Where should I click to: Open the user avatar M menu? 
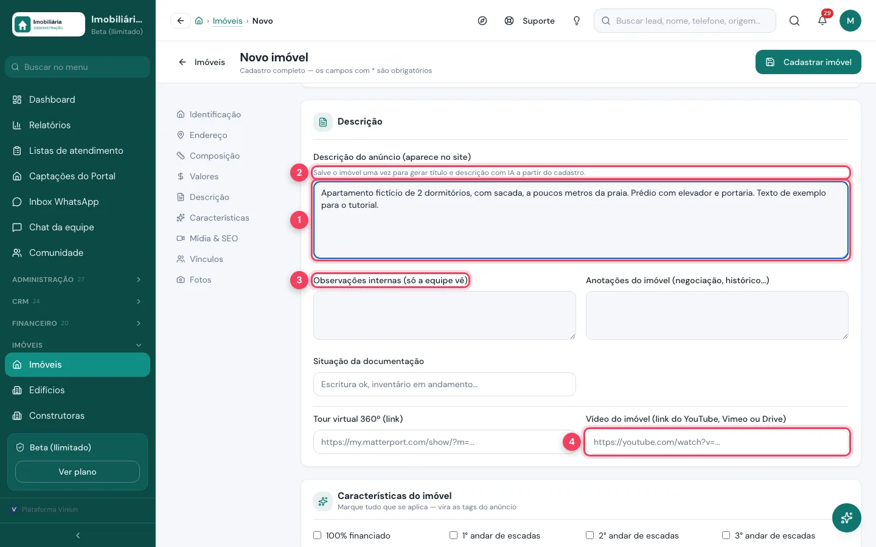850,21
